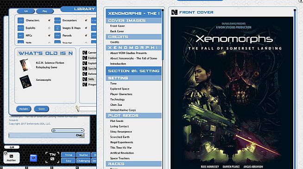This screenshot has height=169, width=303.
Task: Click the Store button
Action: click(41, 109)
